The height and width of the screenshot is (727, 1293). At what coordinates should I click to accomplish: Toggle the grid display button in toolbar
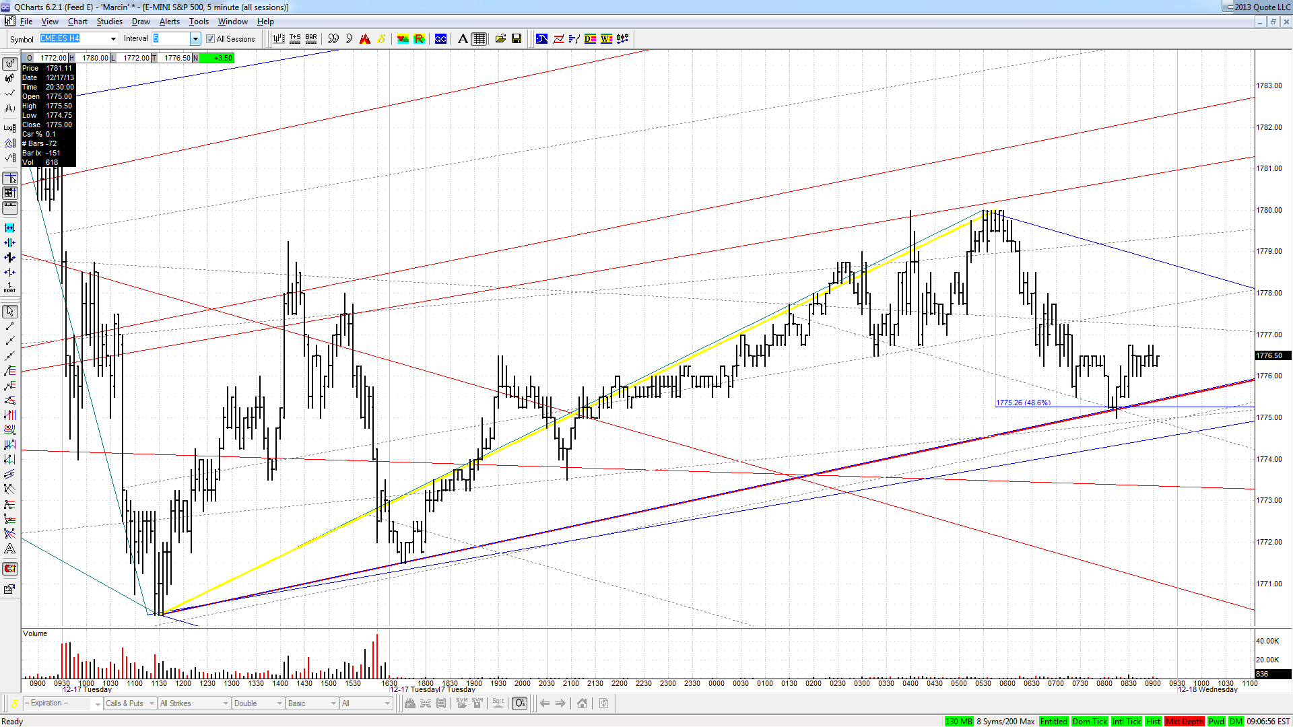pyautogui.click(x=479, y=39)
